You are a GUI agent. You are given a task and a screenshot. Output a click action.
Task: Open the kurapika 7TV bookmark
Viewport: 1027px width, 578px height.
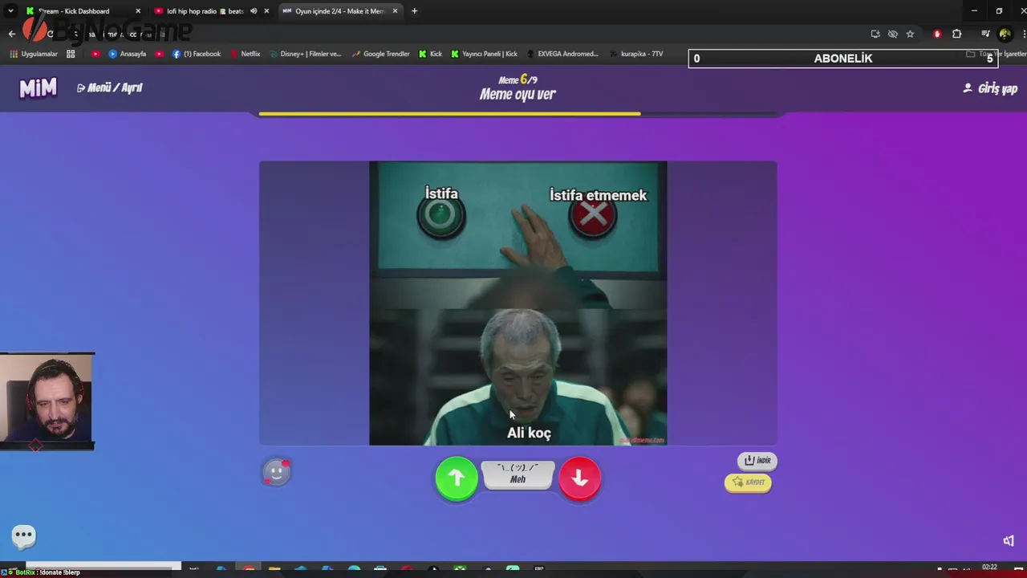(x=635, y=54)
